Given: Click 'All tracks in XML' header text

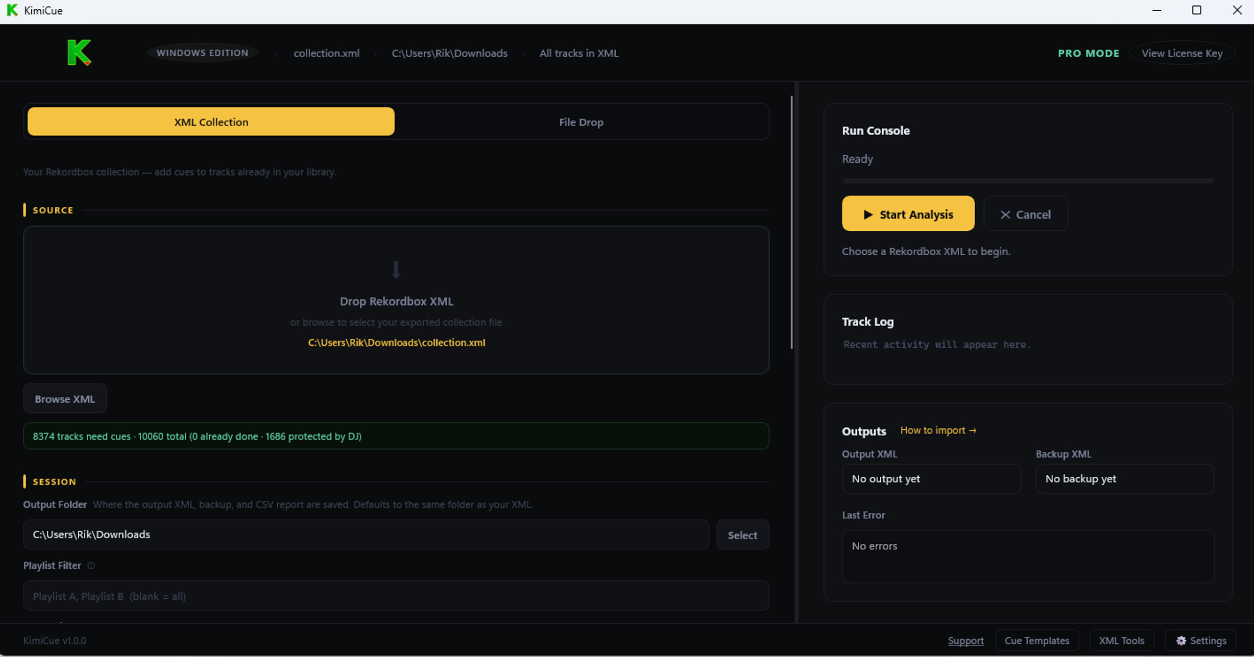Looking at the screenshot, I should coord(579,53).
